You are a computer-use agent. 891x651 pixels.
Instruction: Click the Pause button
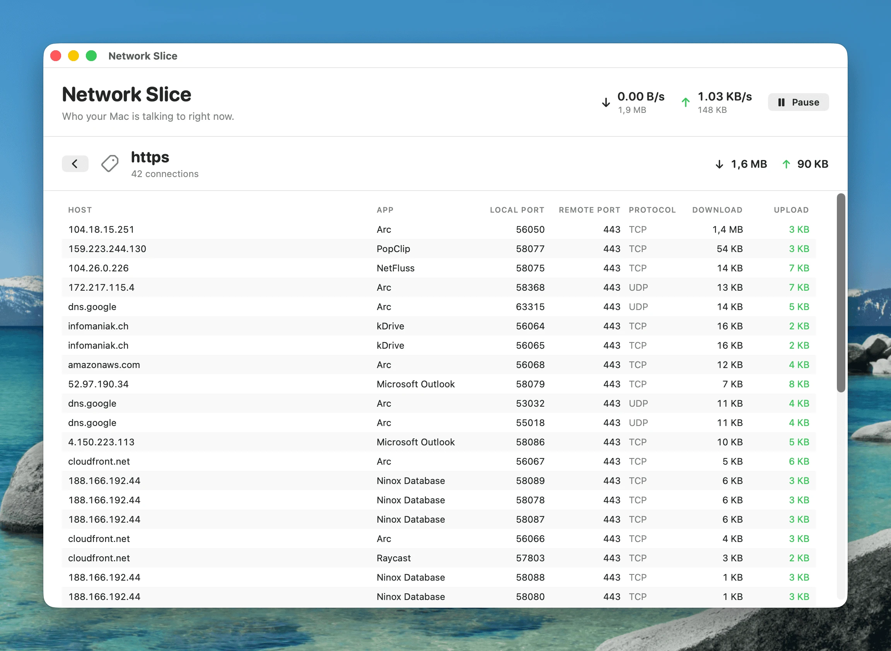pos(798,102)
